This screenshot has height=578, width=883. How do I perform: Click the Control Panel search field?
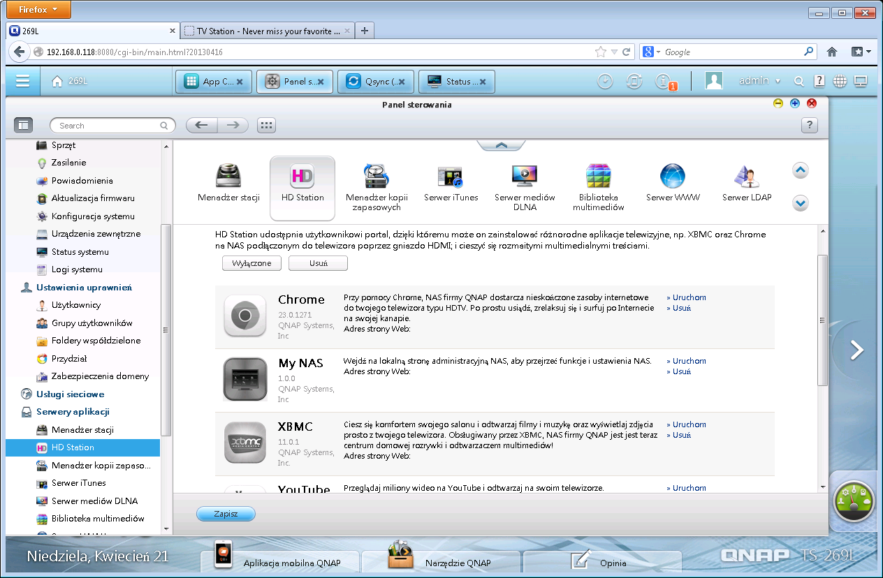pos(112,126)
